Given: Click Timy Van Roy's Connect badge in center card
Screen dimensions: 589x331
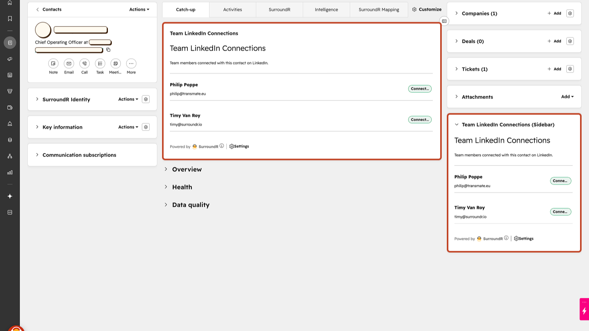Looking at the screenshot, I should pyautogui.click(x=420, y=120).
